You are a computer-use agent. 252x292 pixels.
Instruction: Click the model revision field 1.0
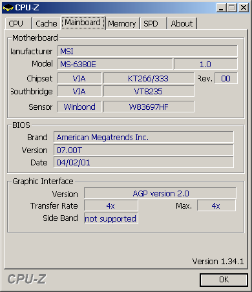(205, 64)
